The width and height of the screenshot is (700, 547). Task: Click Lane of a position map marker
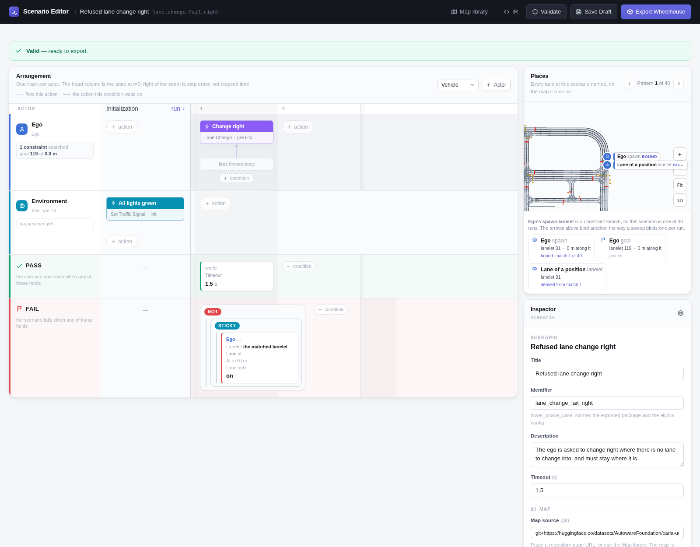click(607, 165)
